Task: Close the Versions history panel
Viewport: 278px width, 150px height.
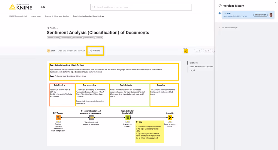Action: [275, 2]
